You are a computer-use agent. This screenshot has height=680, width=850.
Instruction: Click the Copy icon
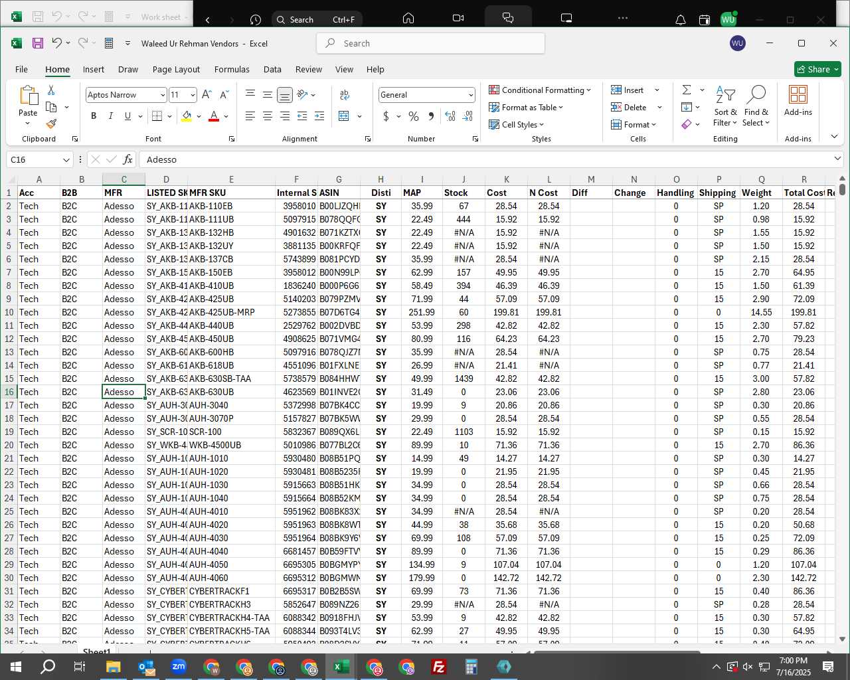point(51,107)
